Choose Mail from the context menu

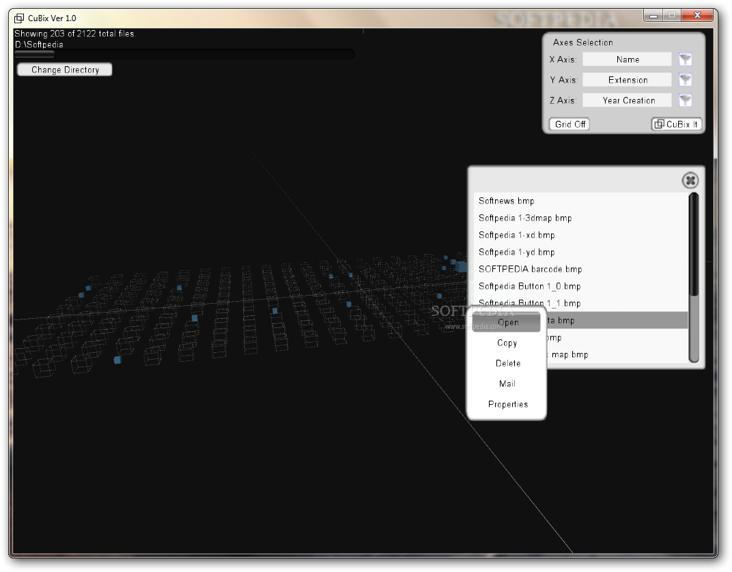(507, 384)
